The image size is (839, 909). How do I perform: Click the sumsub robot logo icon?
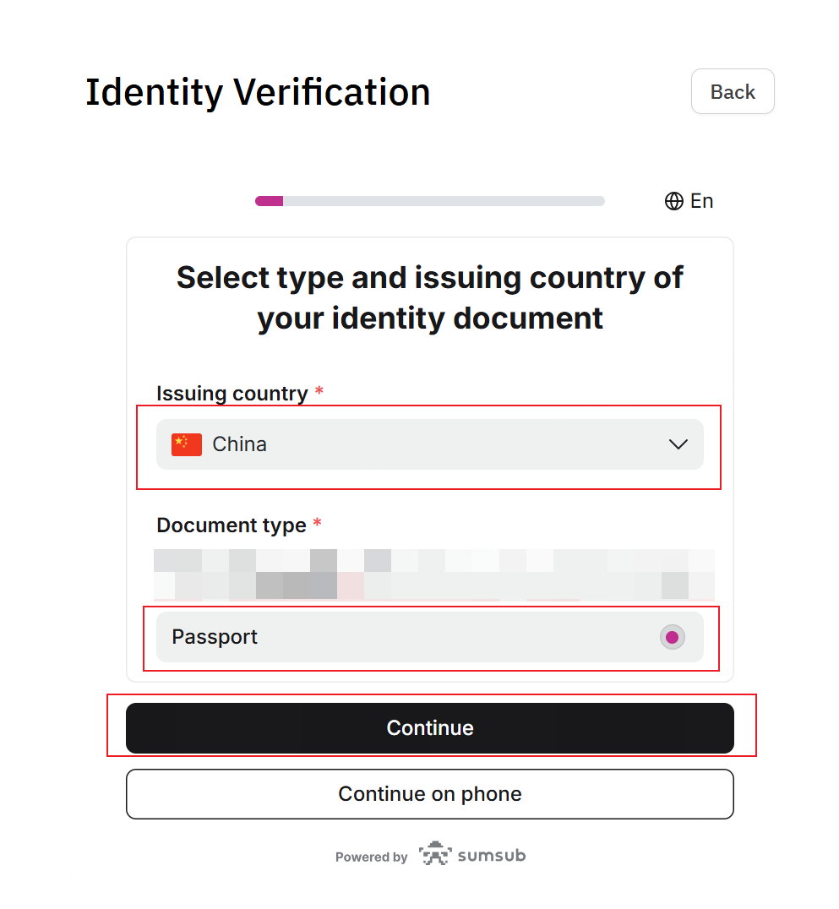point(435,854)
